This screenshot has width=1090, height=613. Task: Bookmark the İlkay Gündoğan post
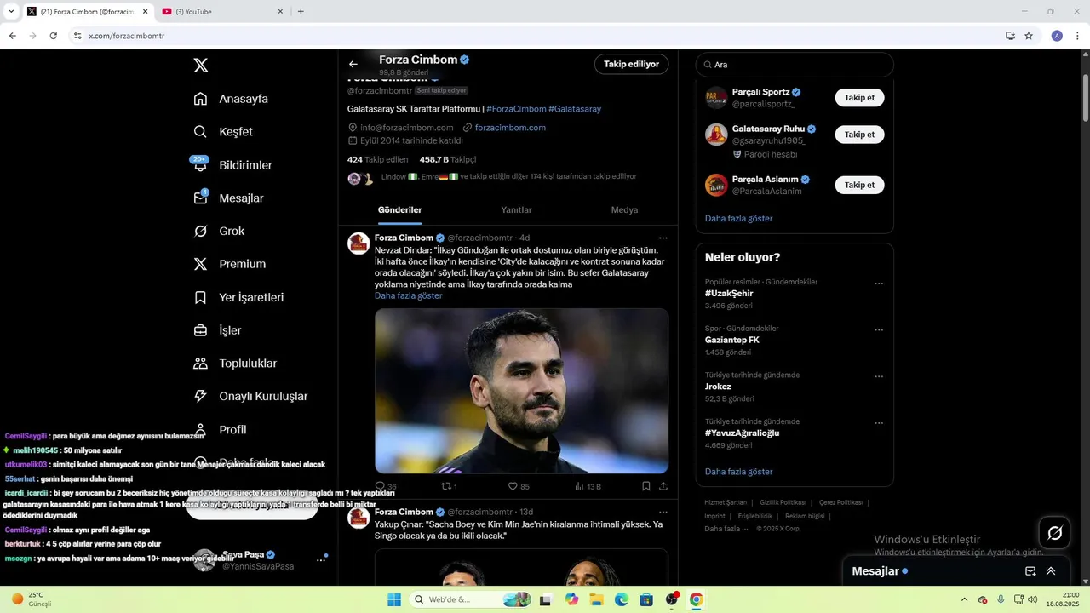(x=646, y=486)
